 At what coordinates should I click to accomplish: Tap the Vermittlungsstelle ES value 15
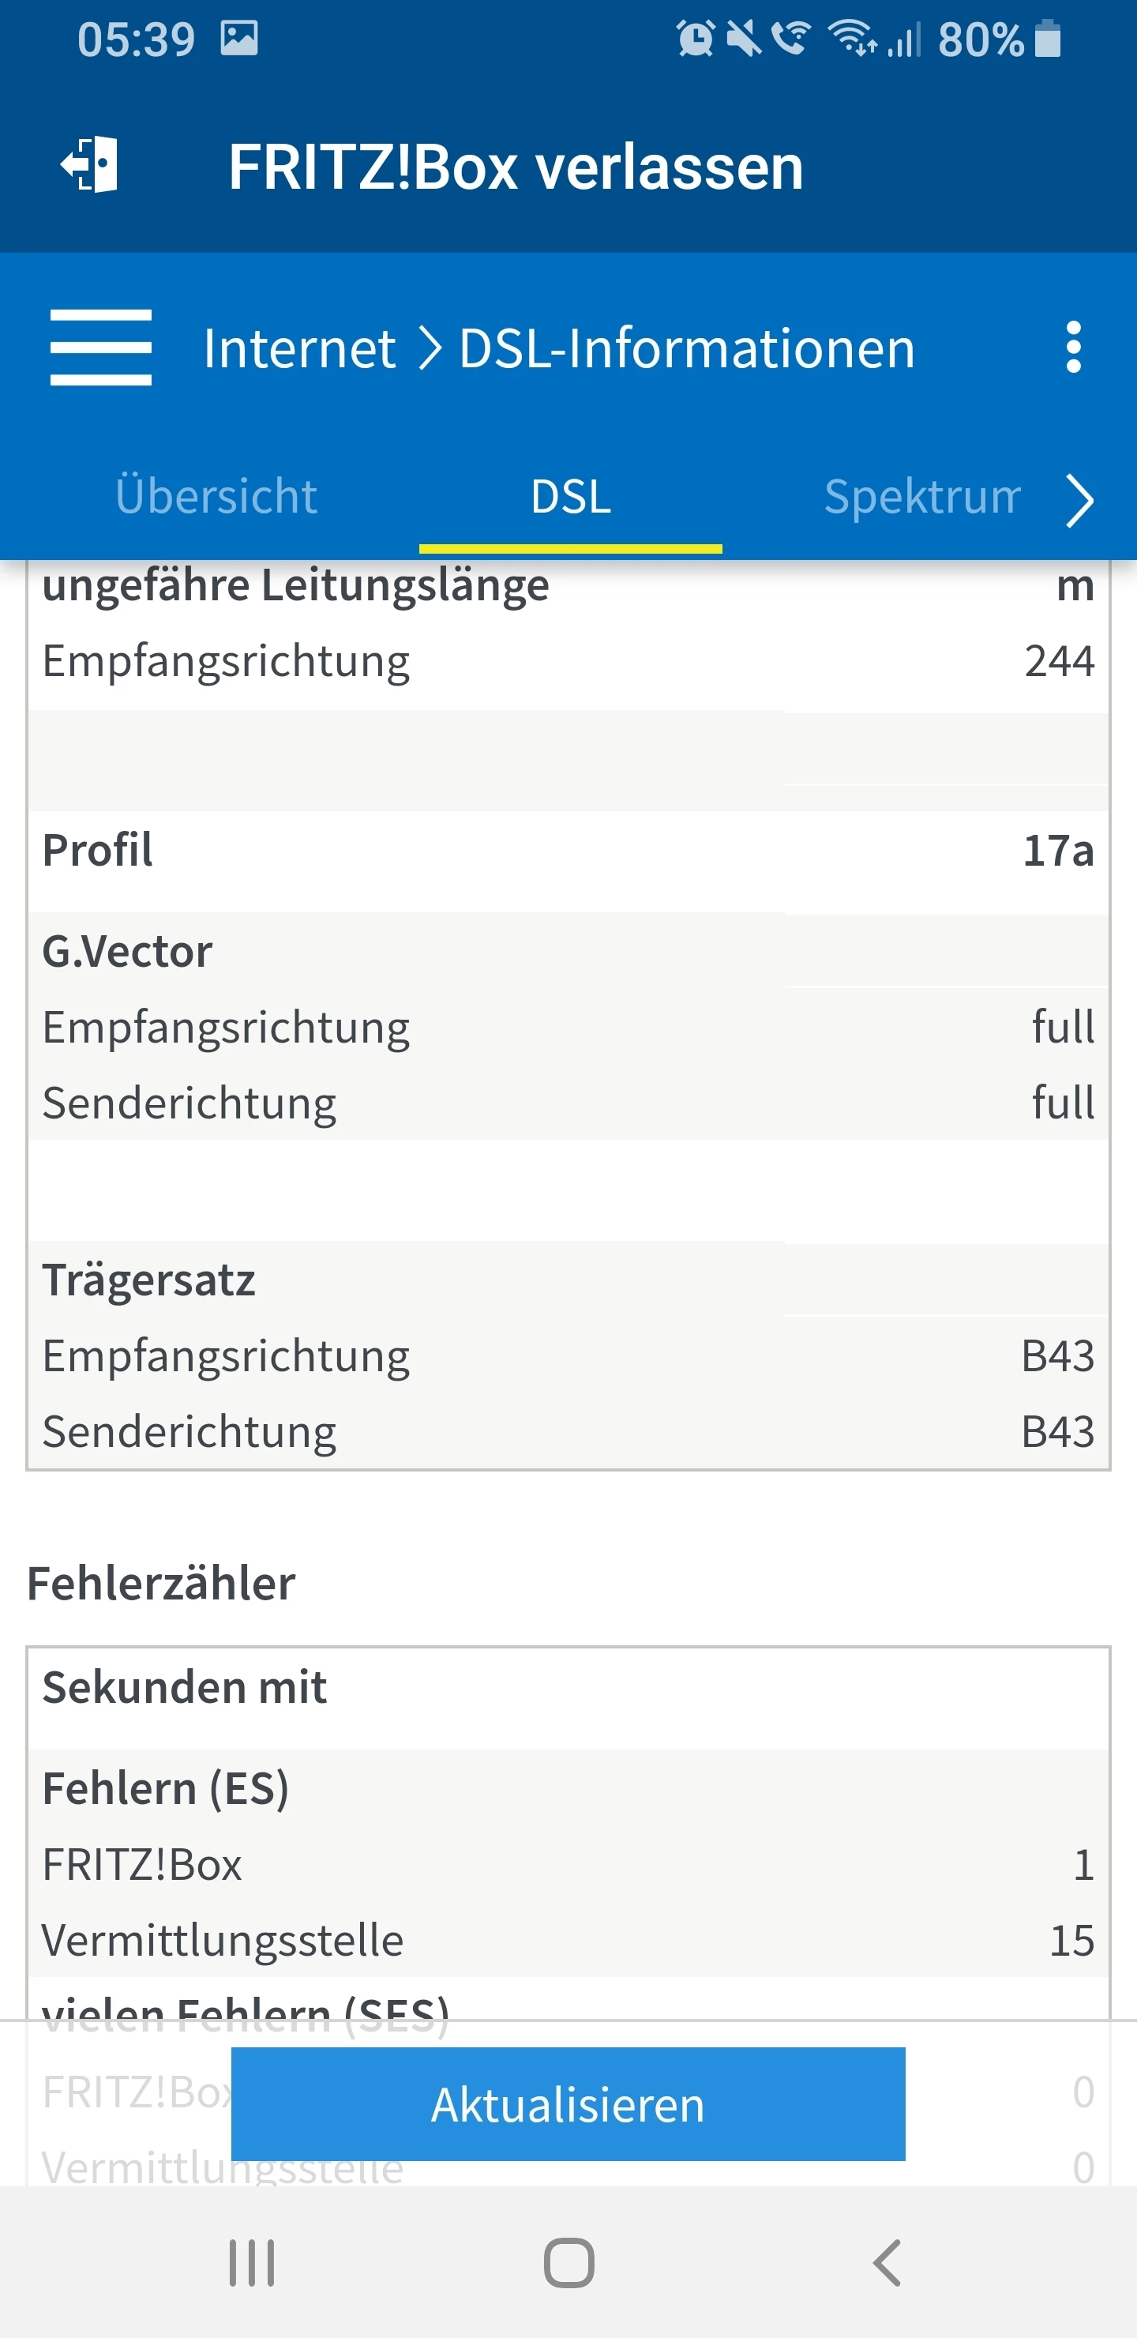[x=1071, y=1941]
